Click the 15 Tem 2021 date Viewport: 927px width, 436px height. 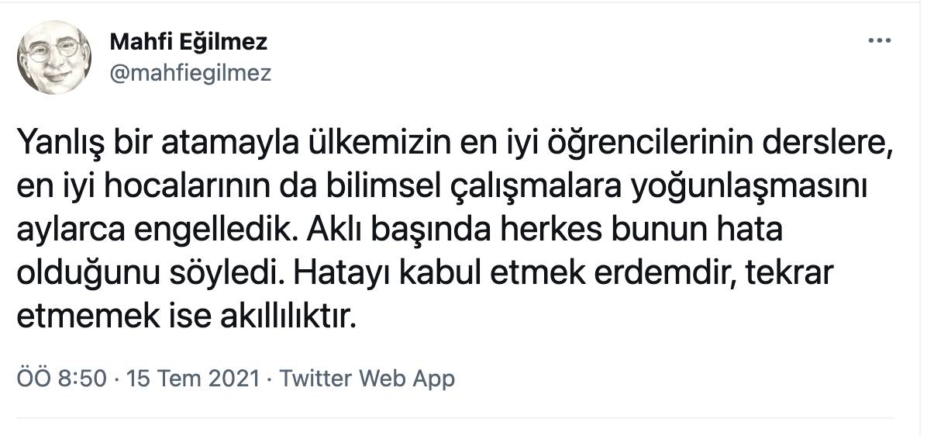192,379
